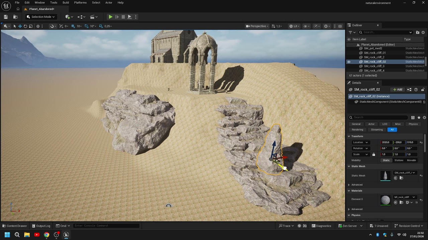Open the File menu
Screen dimensions: 428x240
coord(17,3)
